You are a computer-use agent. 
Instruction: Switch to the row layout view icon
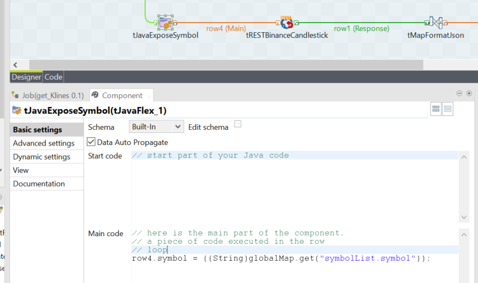pyautogui.click(x=448, y=109)
